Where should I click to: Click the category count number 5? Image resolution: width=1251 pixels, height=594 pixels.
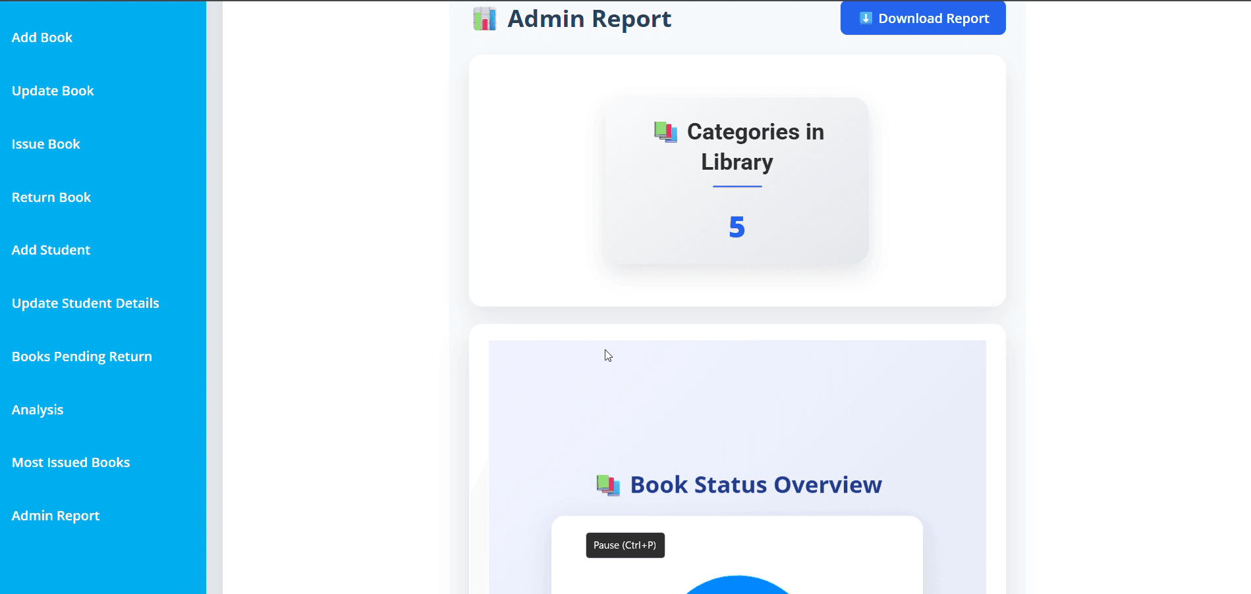737,228
